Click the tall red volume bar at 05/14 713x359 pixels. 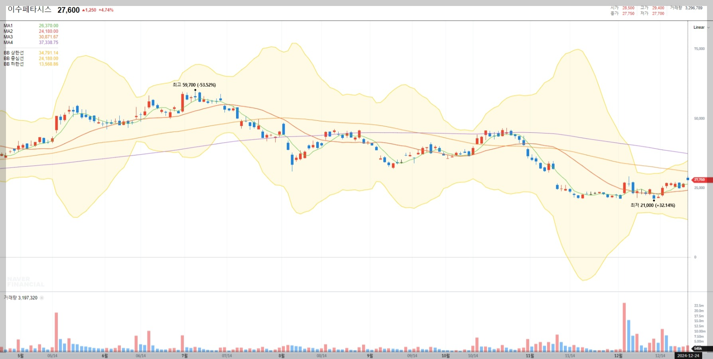56,332
